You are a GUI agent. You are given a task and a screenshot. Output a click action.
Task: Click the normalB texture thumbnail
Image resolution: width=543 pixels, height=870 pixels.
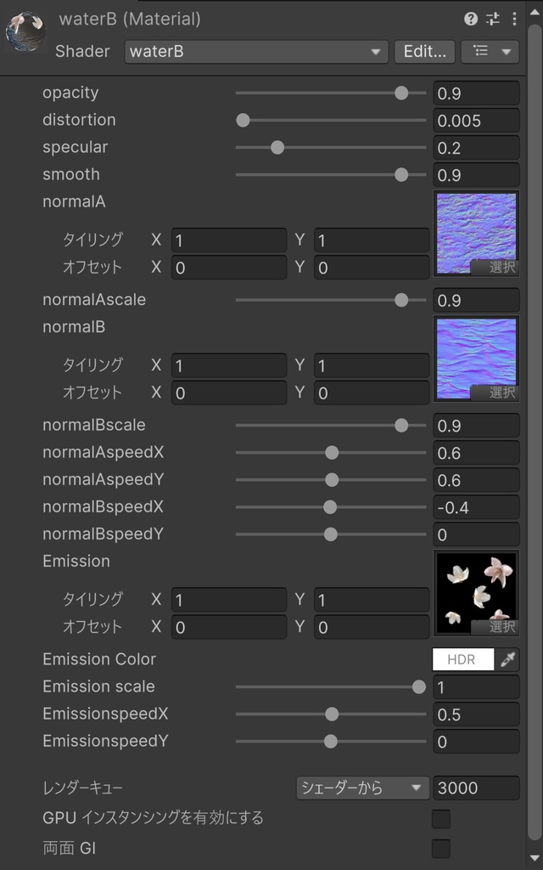477,357
